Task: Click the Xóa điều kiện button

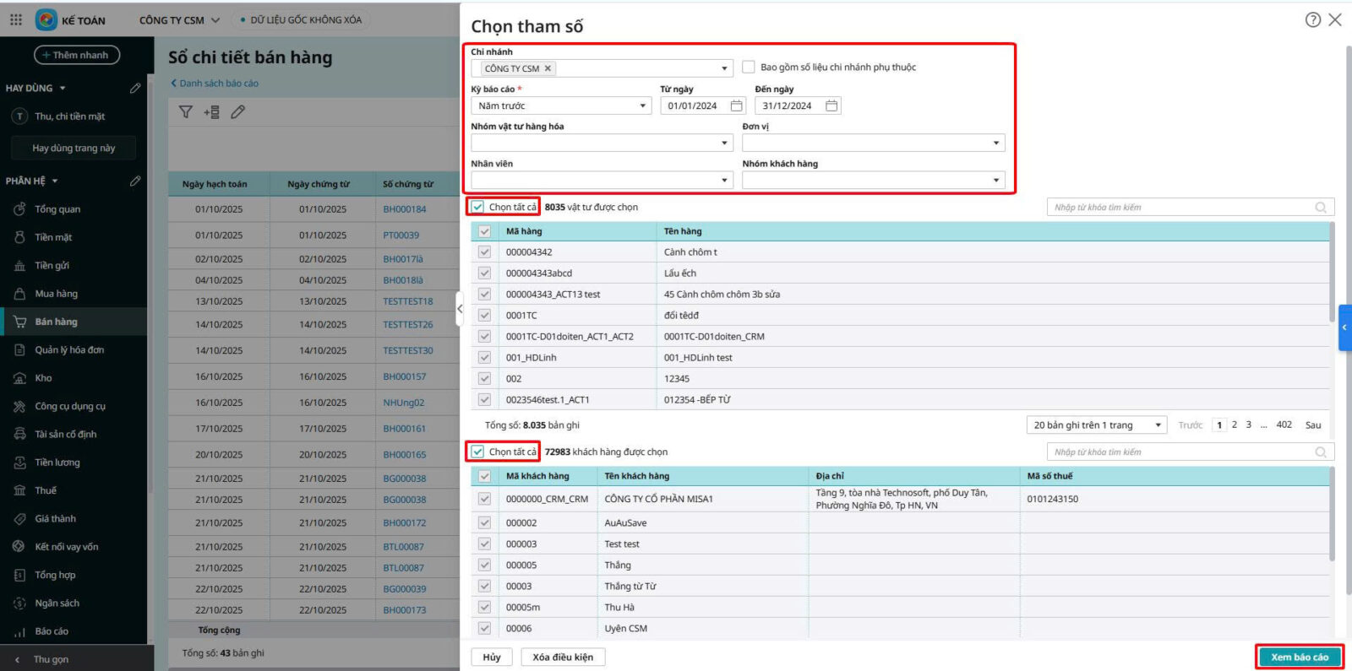Action: click(563, 657)
